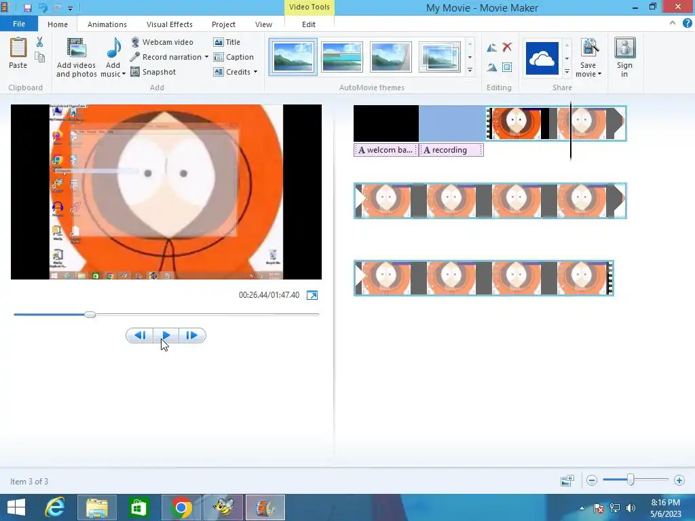Click the Save movie icon
Screen dimensions: 695x521
[589, 48]
